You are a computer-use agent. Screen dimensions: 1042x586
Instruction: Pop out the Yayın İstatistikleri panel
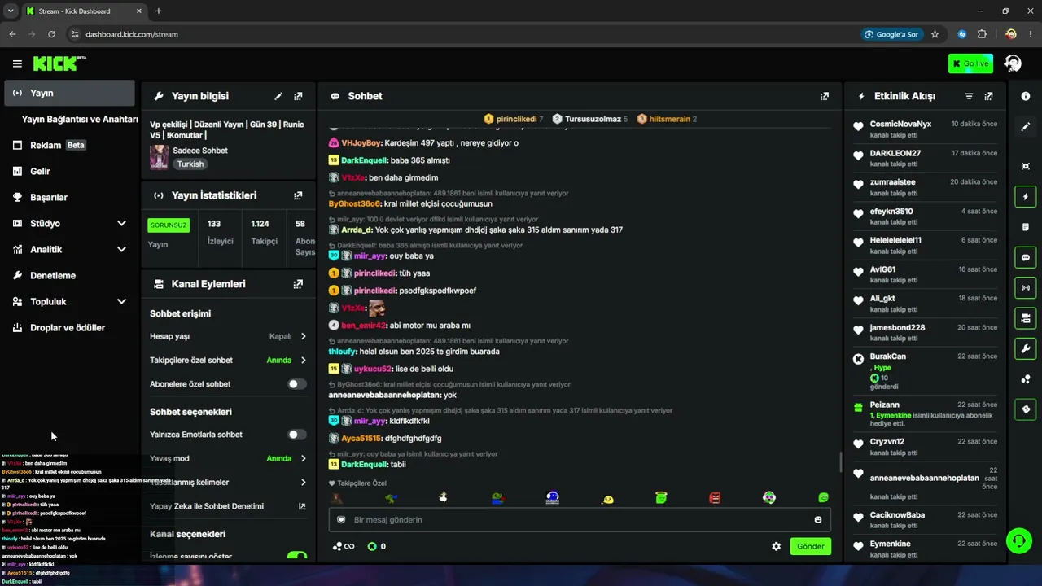click(298, 195)
